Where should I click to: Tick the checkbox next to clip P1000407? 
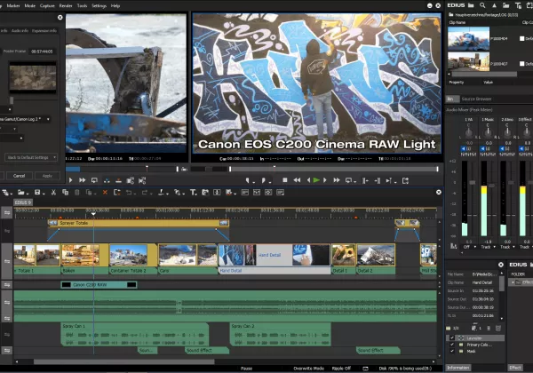coord(521,64)
